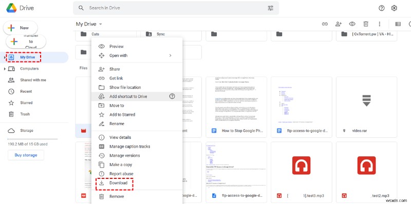The width and height of the screenshot is (411, 204).
Task: Click the Open with submenu arrow
Action: pyautogui.click(x=171, y=56)
